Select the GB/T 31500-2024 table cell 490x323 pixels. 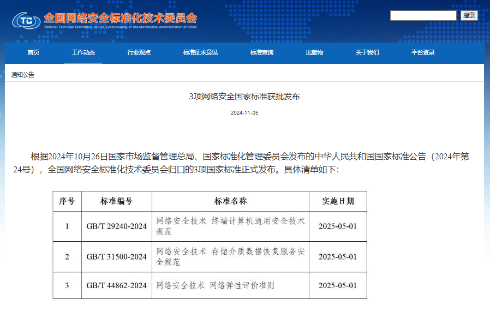point(117,257)
